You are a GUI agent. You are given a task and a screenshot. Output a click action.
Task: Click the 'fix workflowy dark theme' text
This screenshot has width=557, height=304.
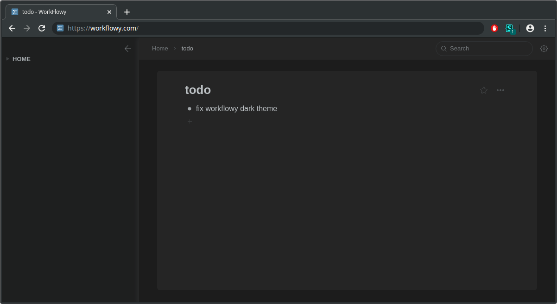coord(236,109)
